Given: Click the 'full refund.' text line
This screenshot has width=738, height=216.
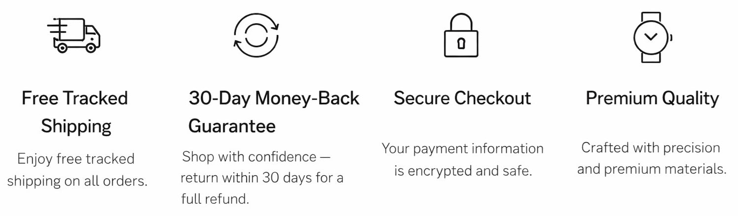Looking at the screenshot, I should coord(215,199).
